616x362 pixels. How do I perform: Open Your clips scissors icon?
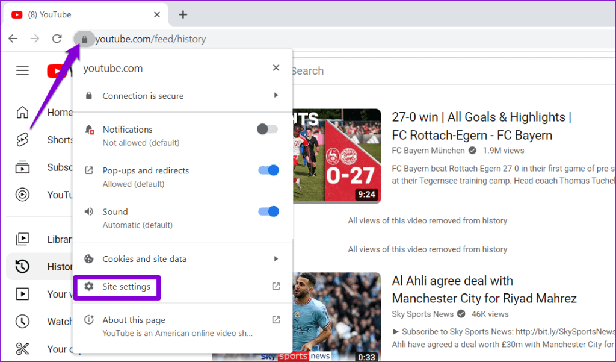(x=22, y=349)
